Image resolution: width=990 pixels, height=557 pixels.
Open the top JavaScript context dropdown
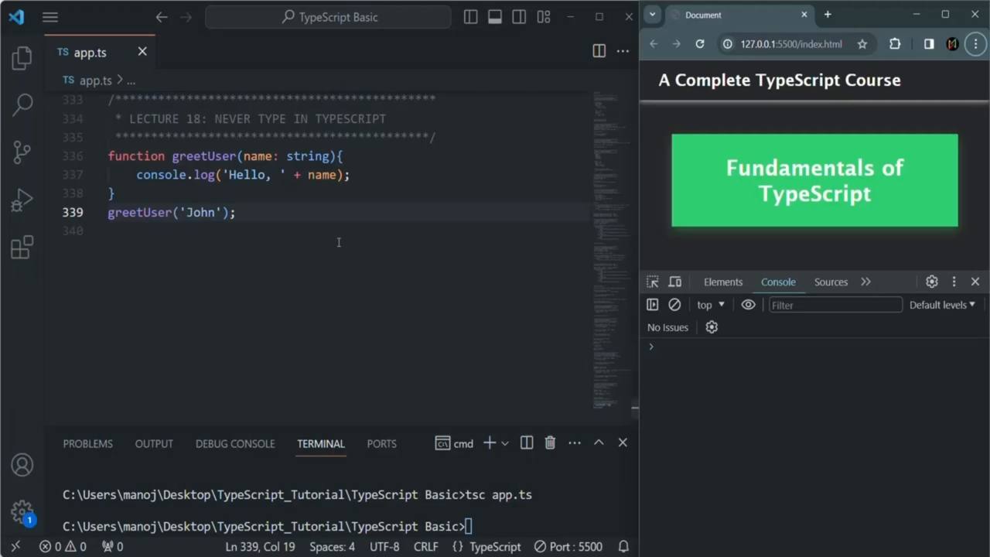(710, 305)
